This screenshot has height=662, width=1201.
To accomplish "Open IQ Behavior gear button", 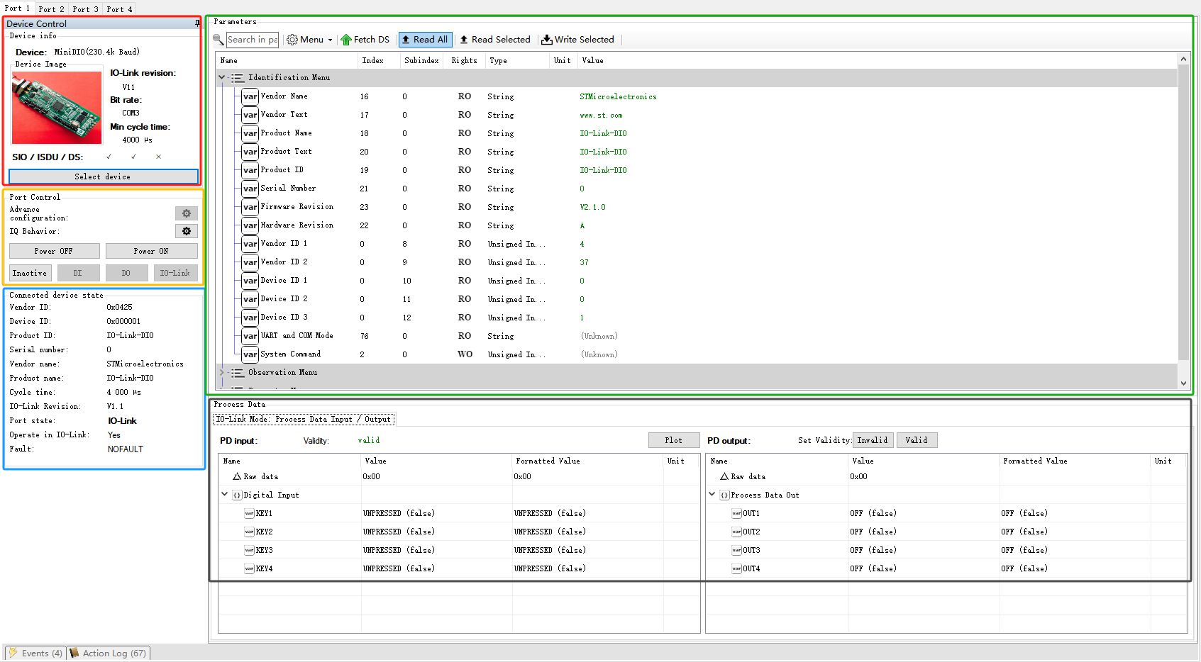I will (186, 231).
